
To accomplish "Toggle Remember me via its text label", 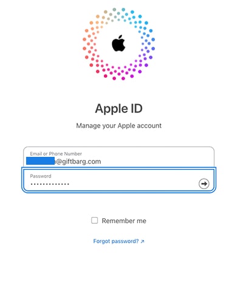I will [x=124, y=221].
